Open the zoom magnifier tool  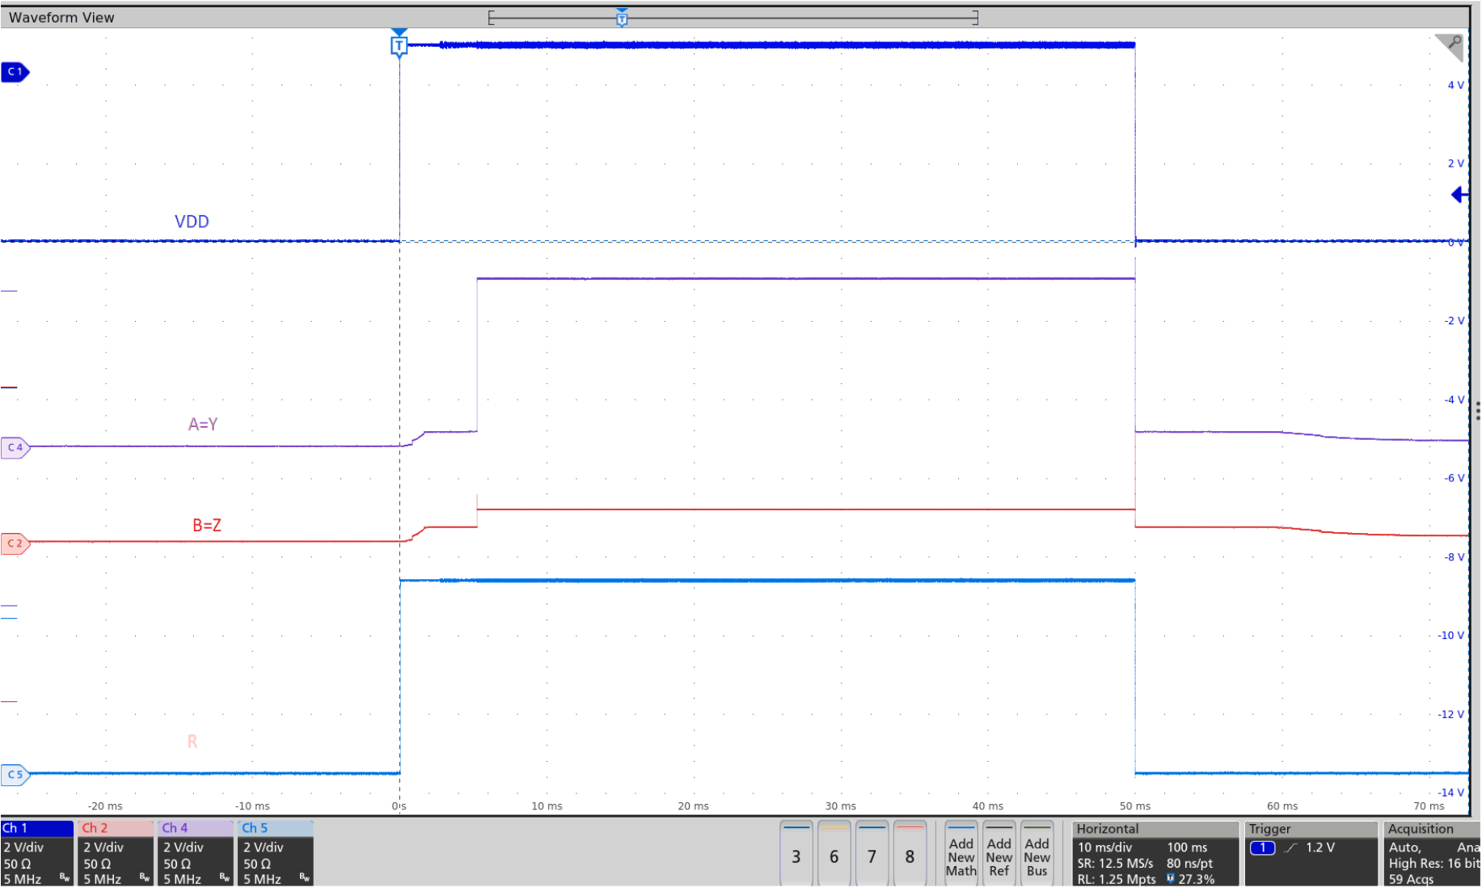click(1450, 47)
